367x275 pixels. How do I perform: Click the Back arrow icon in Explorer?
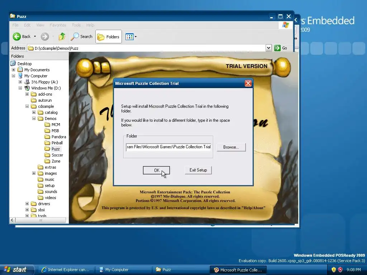(x=17, y=37)
